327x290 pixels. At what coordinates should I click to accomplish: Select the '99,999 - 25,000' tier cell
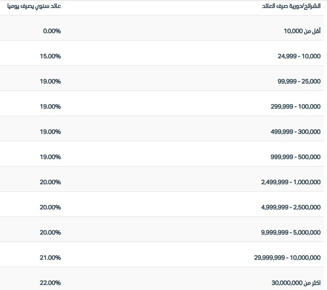(299, 81)
